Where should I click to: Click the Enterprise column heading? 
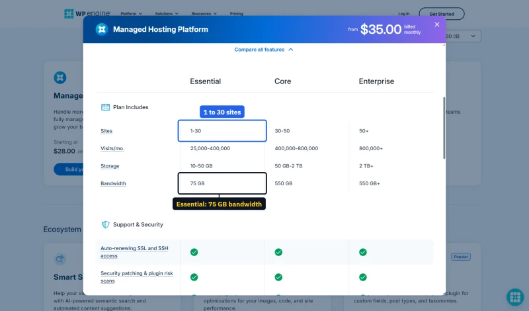coord(376,81)
